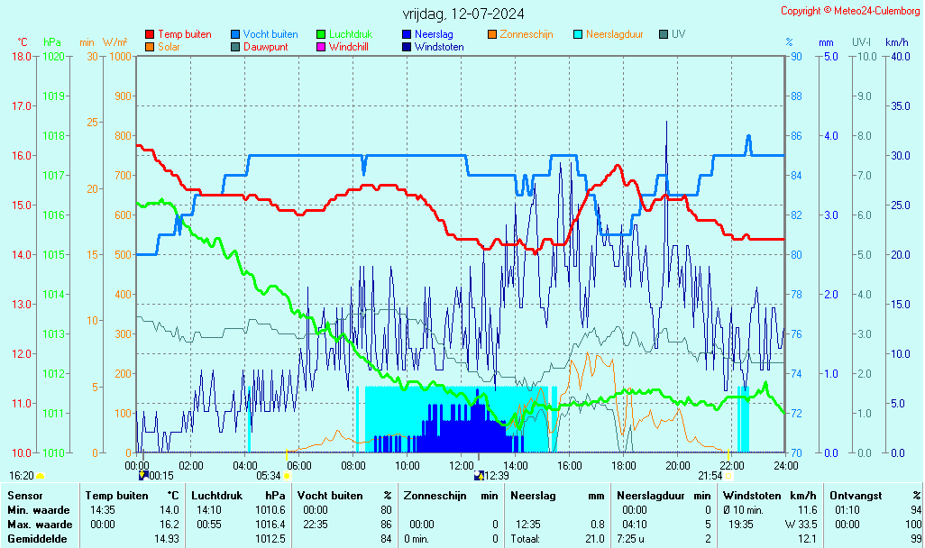Open the Copyright Meteo24-Culemborg link
Screen dimensions: 925x548
pyautogui.click(x=850, y=11)
